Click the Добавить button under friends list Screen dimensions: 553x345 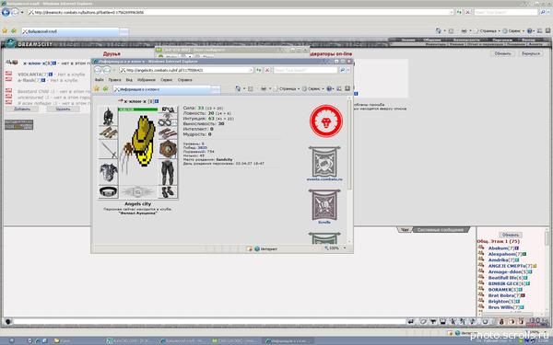click(22, 109)
